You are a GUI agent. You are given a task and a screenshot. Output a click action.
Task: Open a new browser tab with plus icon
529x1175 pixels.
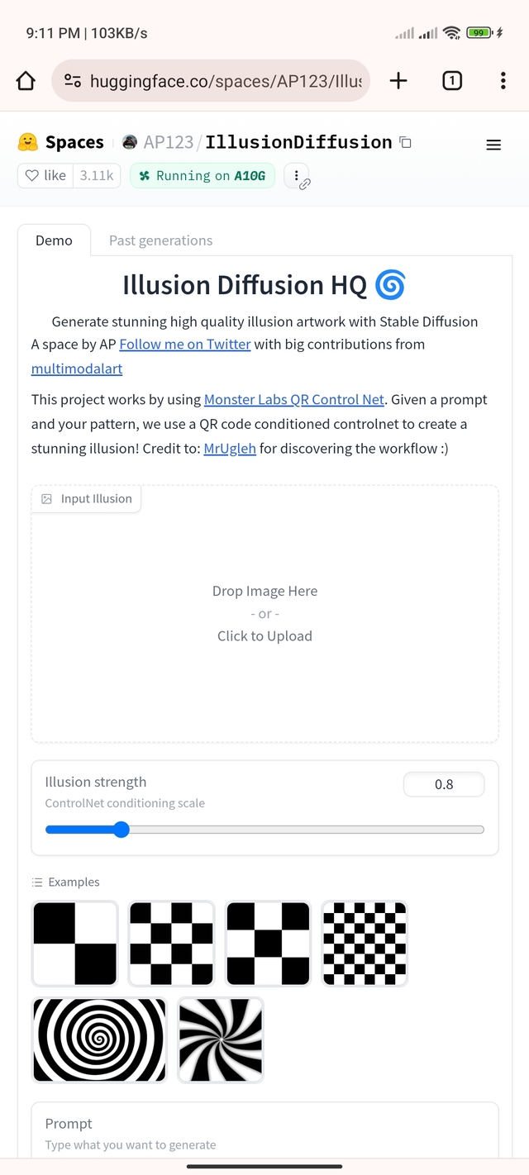pos(398,80)
